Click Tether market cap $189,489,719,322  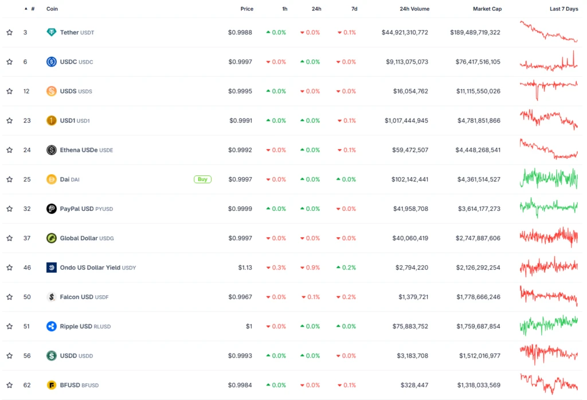pyautogui.click(x=475, y=33)
